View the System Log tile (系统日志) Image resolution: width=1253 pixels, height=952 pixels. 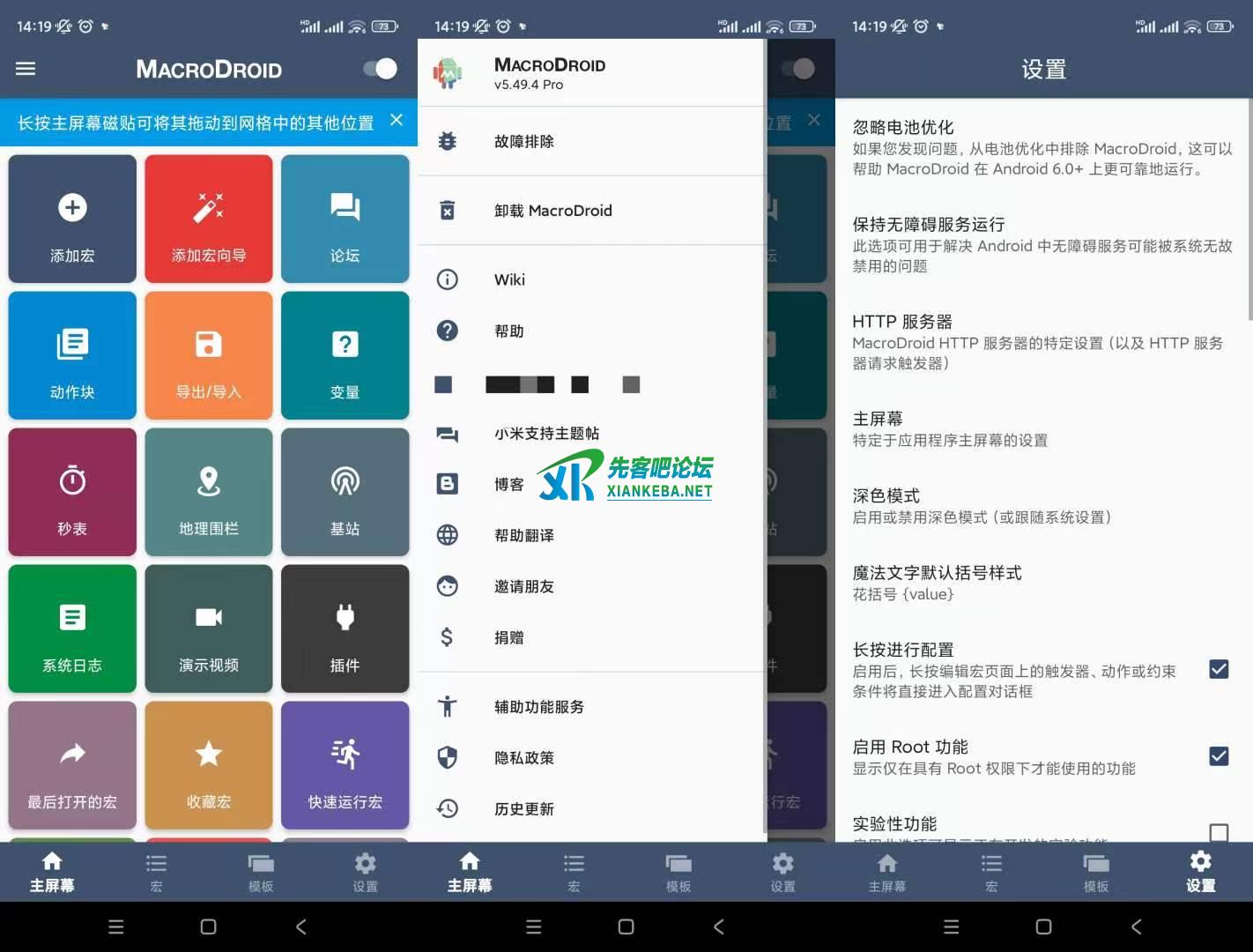[71, 628]
